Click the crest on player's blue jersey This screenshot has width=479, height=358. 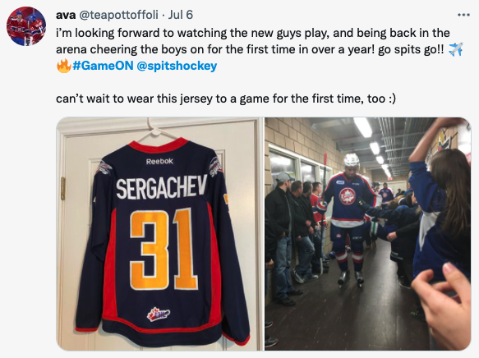tap(348, 196)
